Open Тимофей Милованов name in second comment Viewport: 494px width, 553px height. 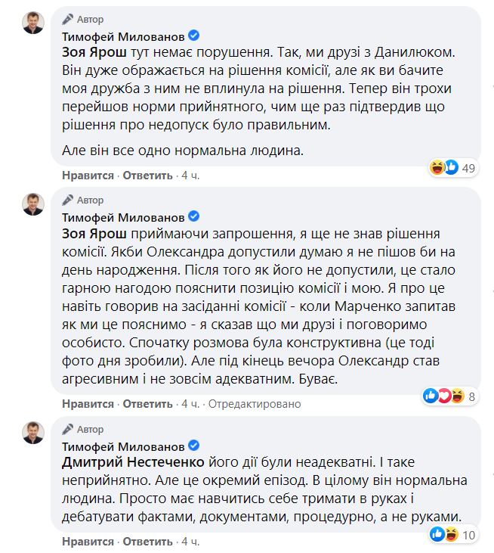click(x=124, y=216)
